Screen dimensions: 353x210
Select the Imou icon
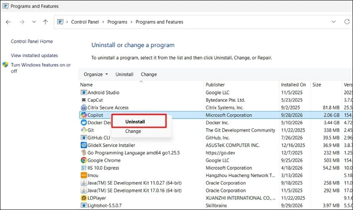coord(84,175)
